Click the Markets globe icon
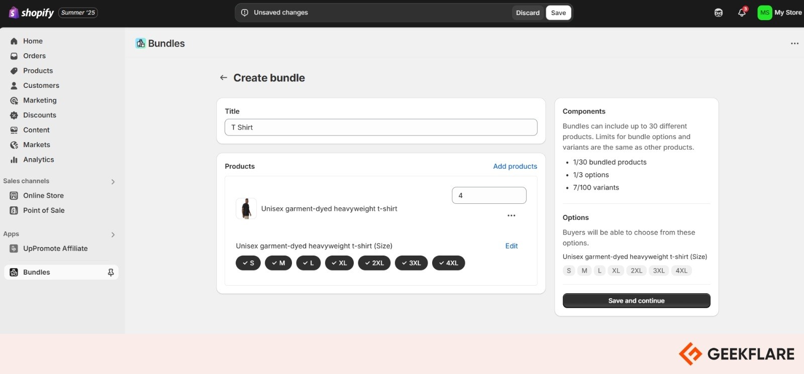The width and height of the screenshot is (804, 374). (x=14, y=145)
